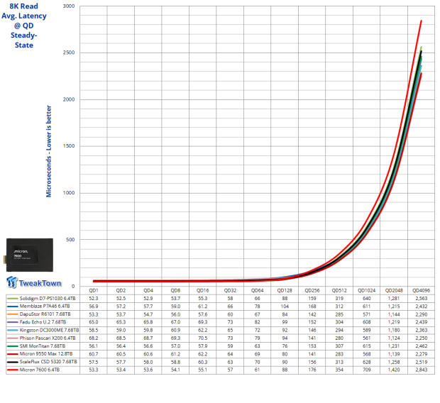The image size is (440, 403).
Task: Click the QD4096 column header
Action: 422,290
